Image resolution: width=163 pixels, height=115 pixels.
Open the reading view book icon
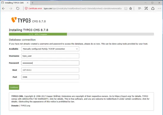click(126, 8)
